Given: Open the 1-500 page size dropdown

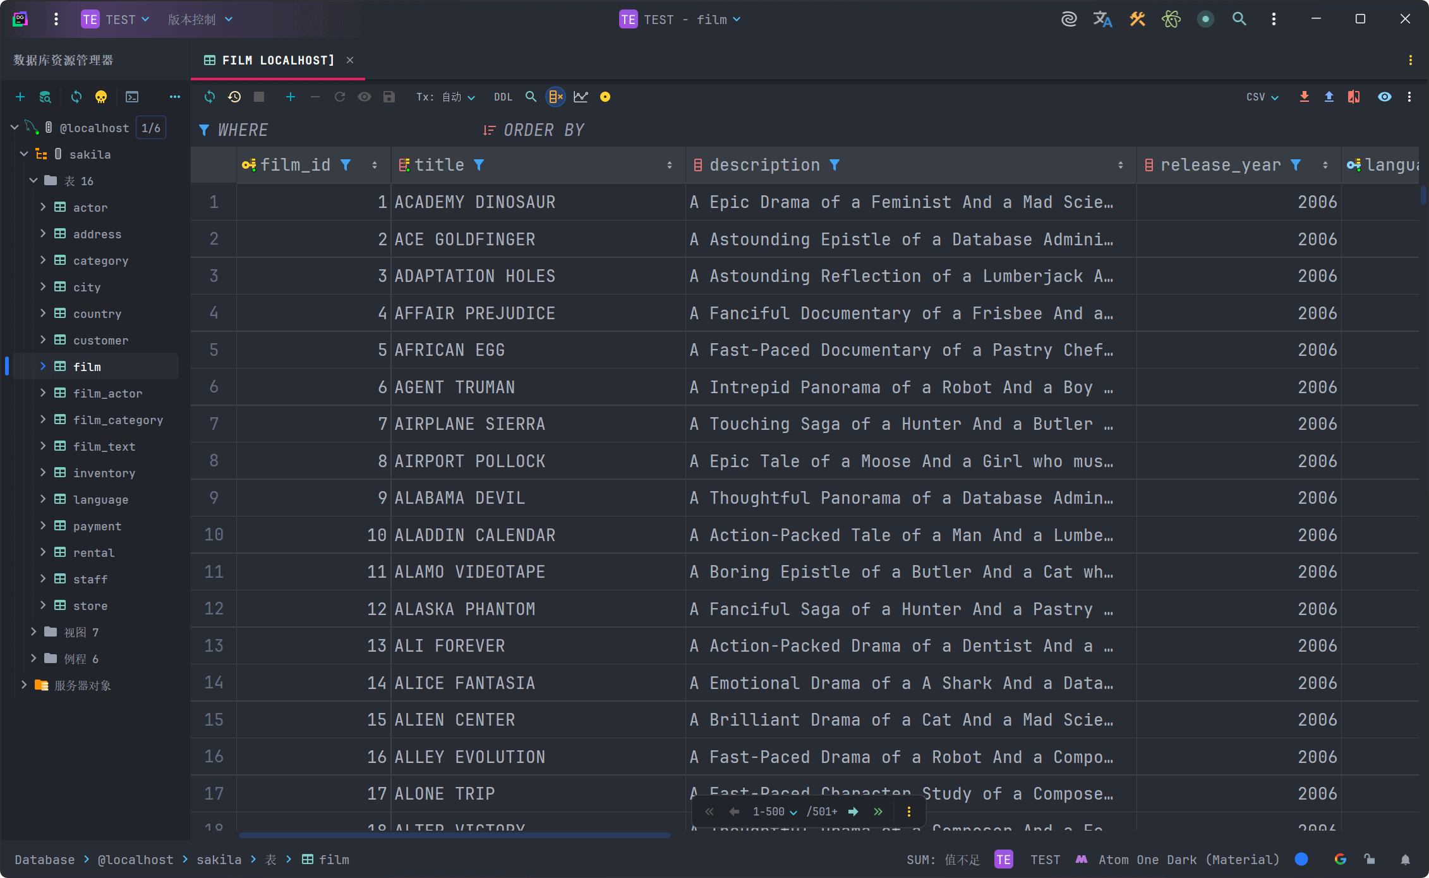Looking at the screenshot, I should click(x=775, y=812).
